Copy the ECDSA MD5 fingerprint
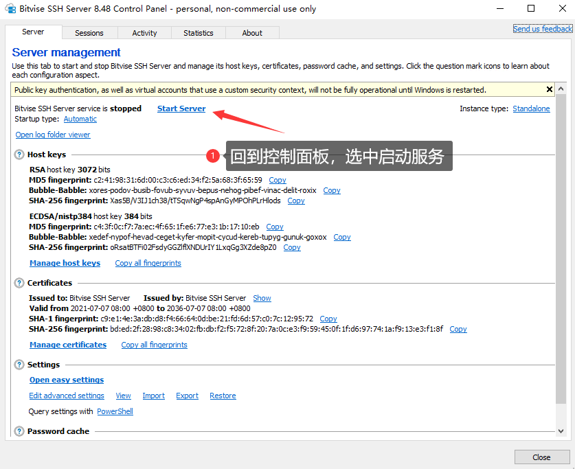The width and height of the screenshot is (575, 469). 275,227
